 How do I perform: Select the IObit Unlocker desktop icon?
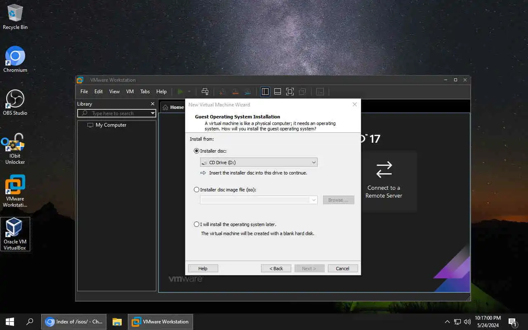point(15,148)
